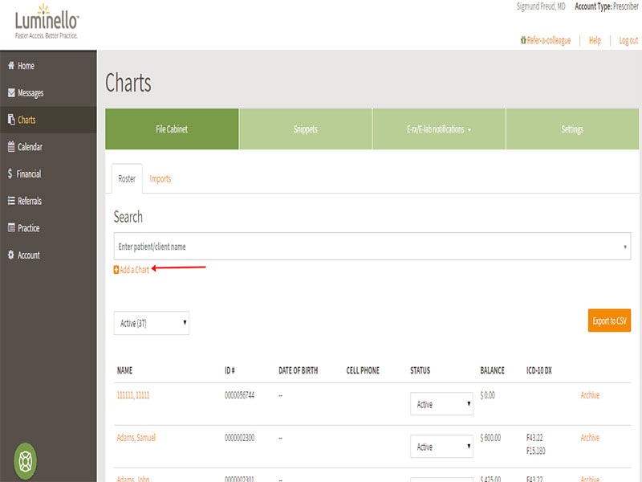
Task: Switch to the Snippets tab
Action: 306,129
